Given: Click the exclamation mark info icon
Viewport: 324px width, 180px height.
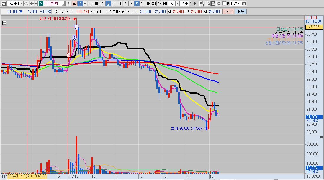Looking at the screenshot, I should [x=68, y=4].
